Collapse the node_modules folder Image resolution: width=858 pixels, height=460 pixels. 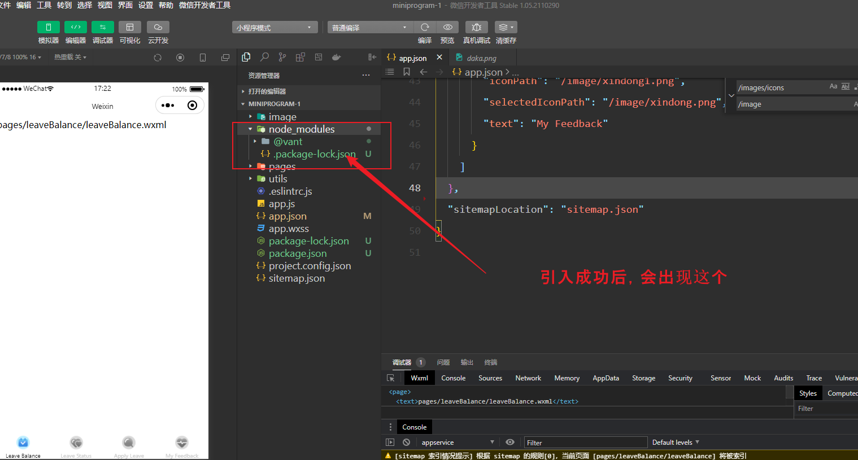pyautogui.click(x=309, y=129)
